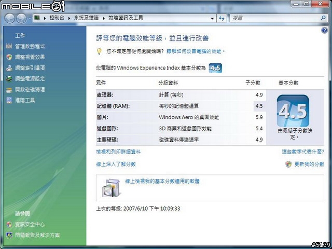Click the light bulb tip icon
The height and width of the screenshot is (249, 332).
point(99,51)
